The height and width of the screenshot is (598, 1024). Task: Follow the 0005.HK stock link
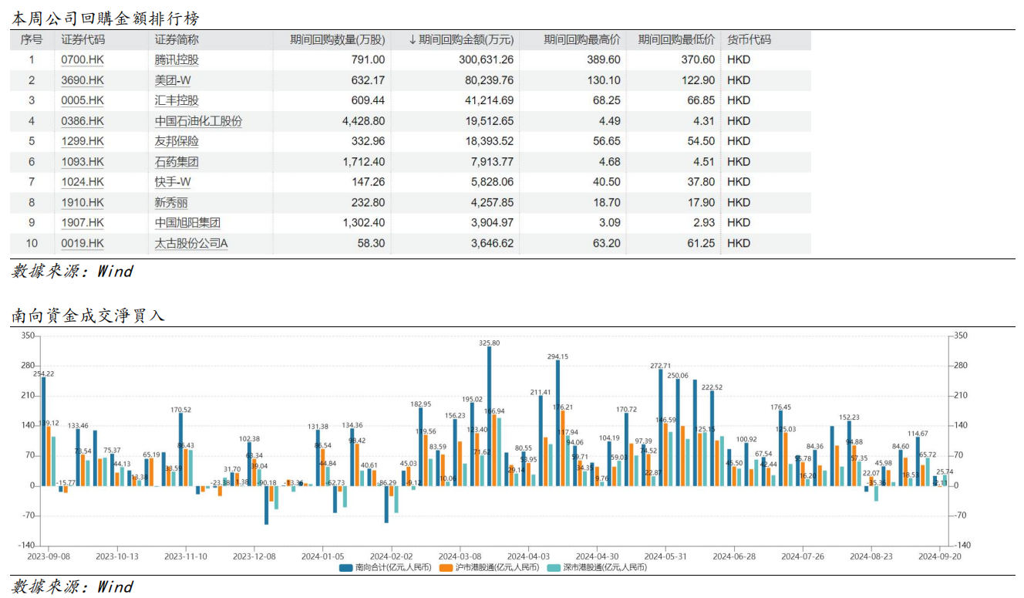click(x=83, y=100)
